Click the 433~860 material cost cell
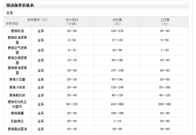The image size is (196, 135). (117, 104)
